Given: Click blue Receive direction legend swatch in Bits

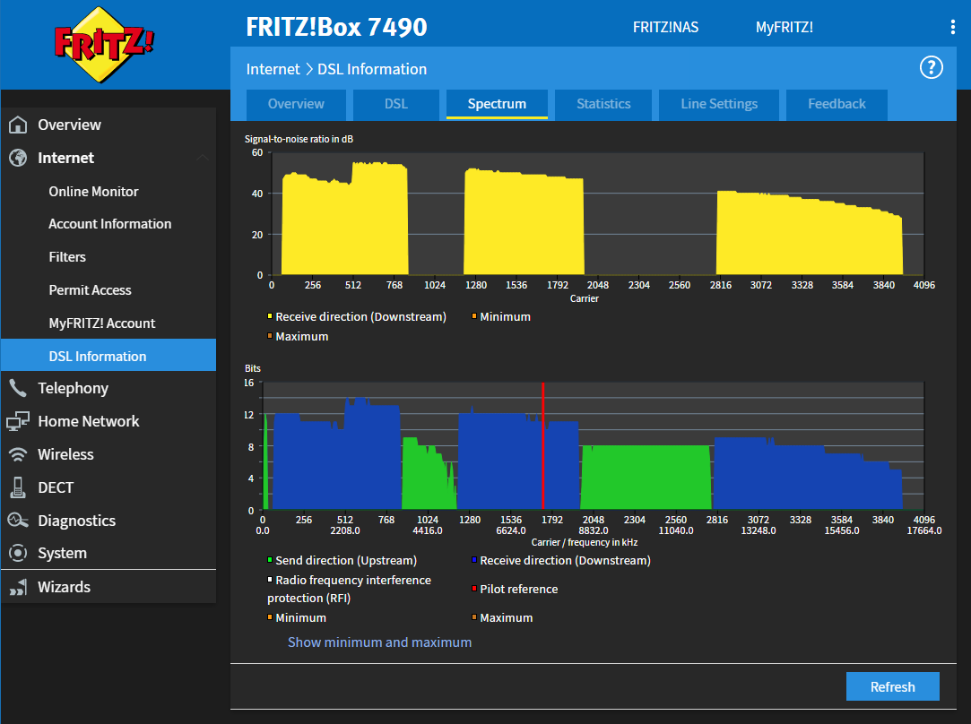Looking at the screenshot, I should click(x=474, y=560).
